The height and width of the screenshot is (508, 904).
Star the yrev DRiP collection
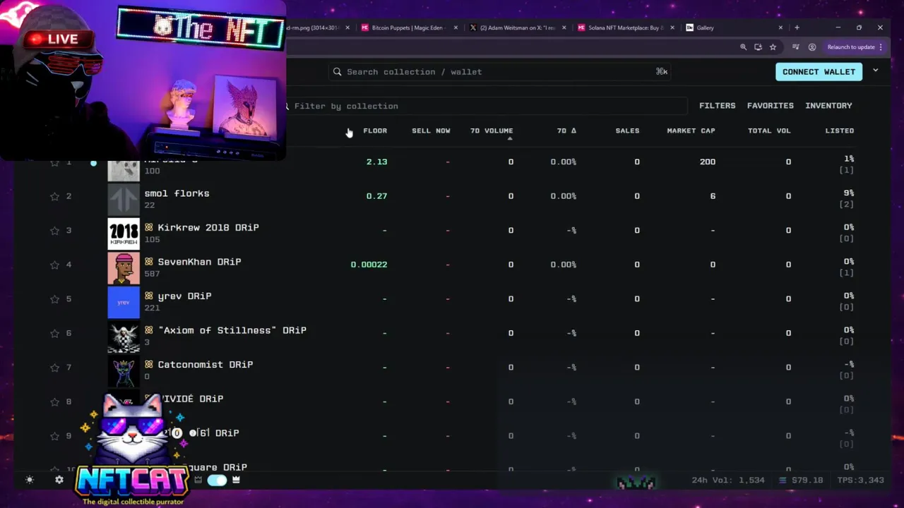[x=54, y=299]
